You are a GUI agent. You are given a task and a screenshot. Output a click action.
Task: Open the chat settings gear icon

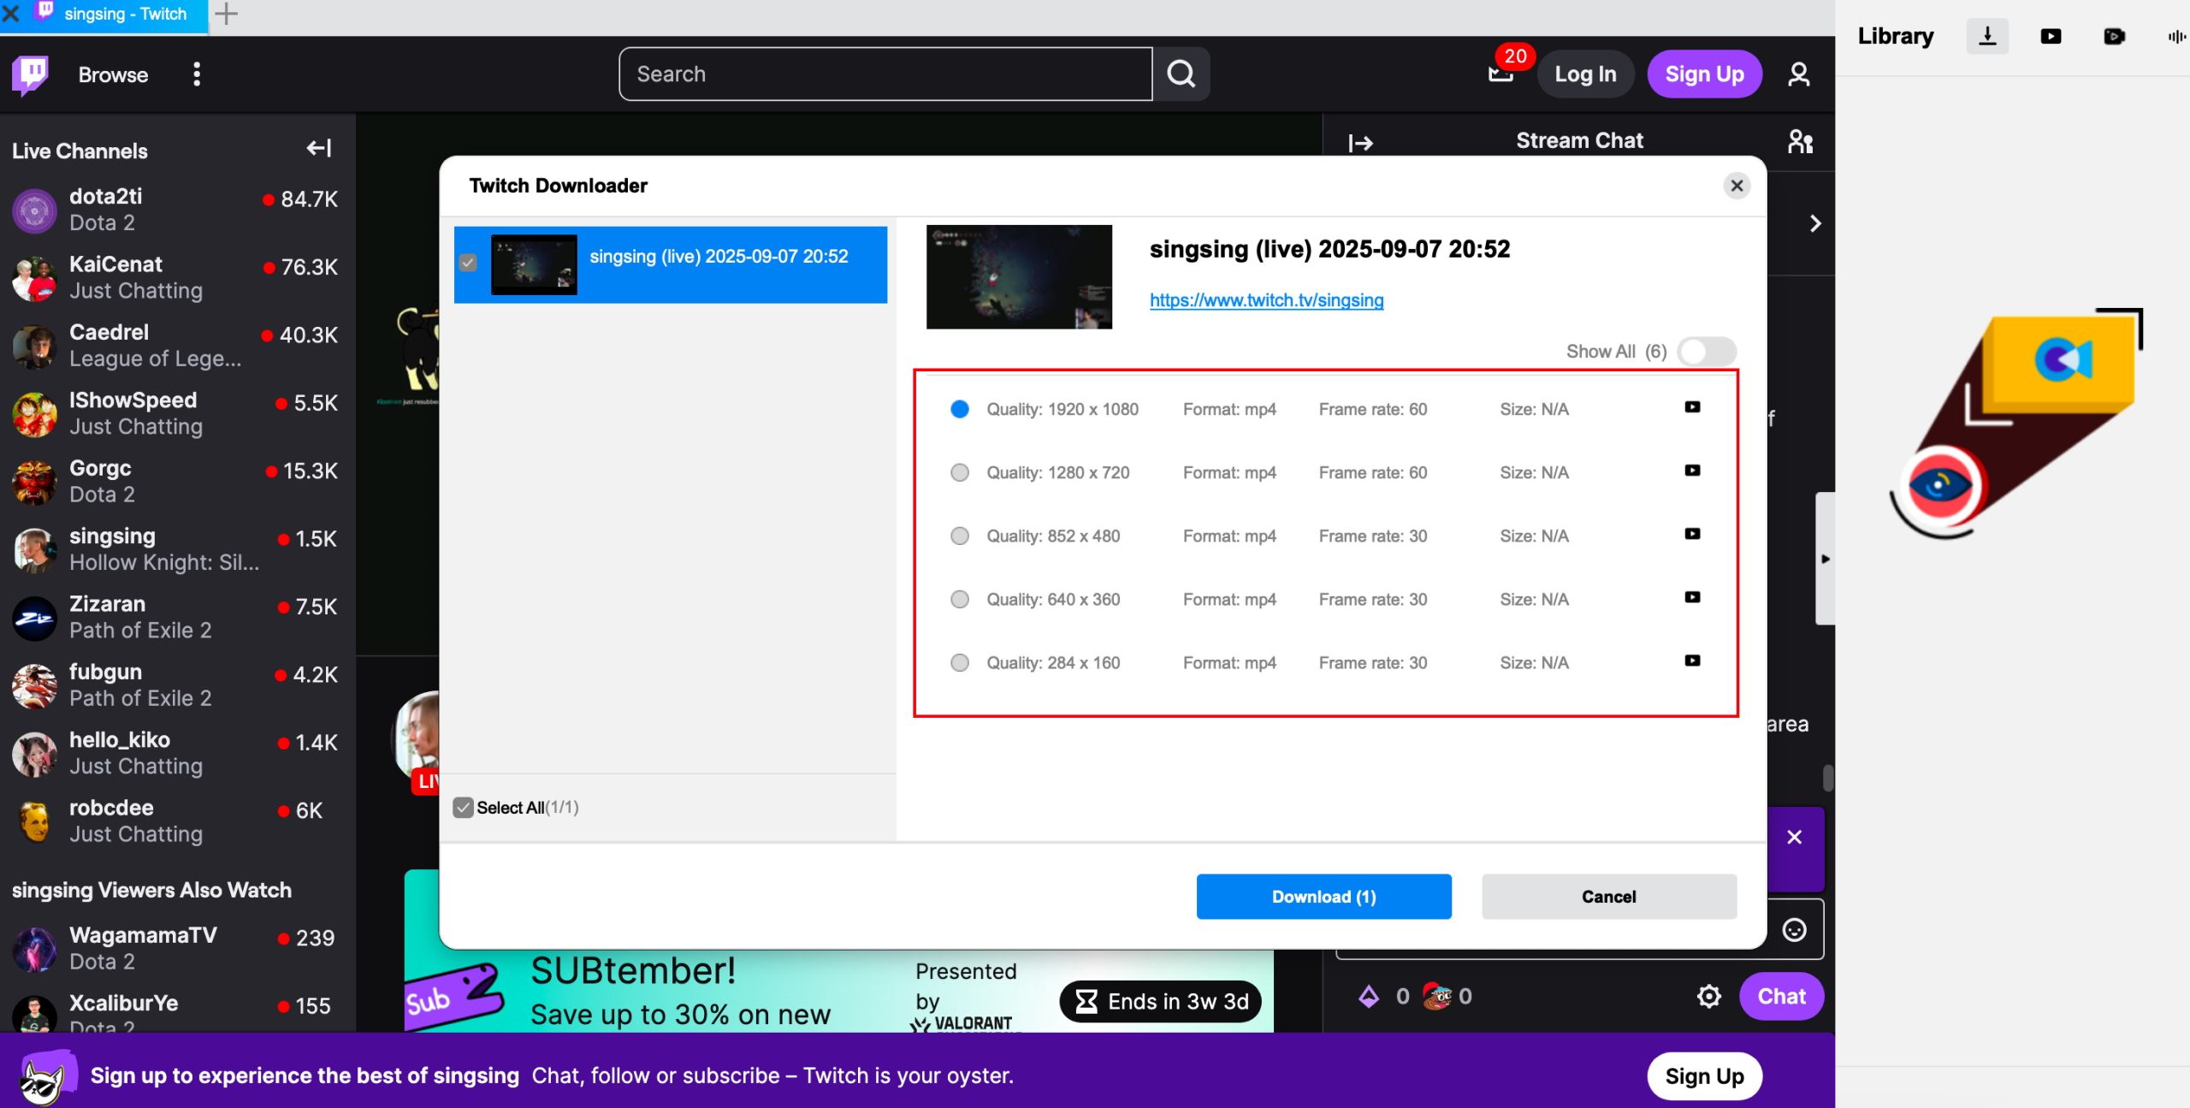pos(1708,996)
